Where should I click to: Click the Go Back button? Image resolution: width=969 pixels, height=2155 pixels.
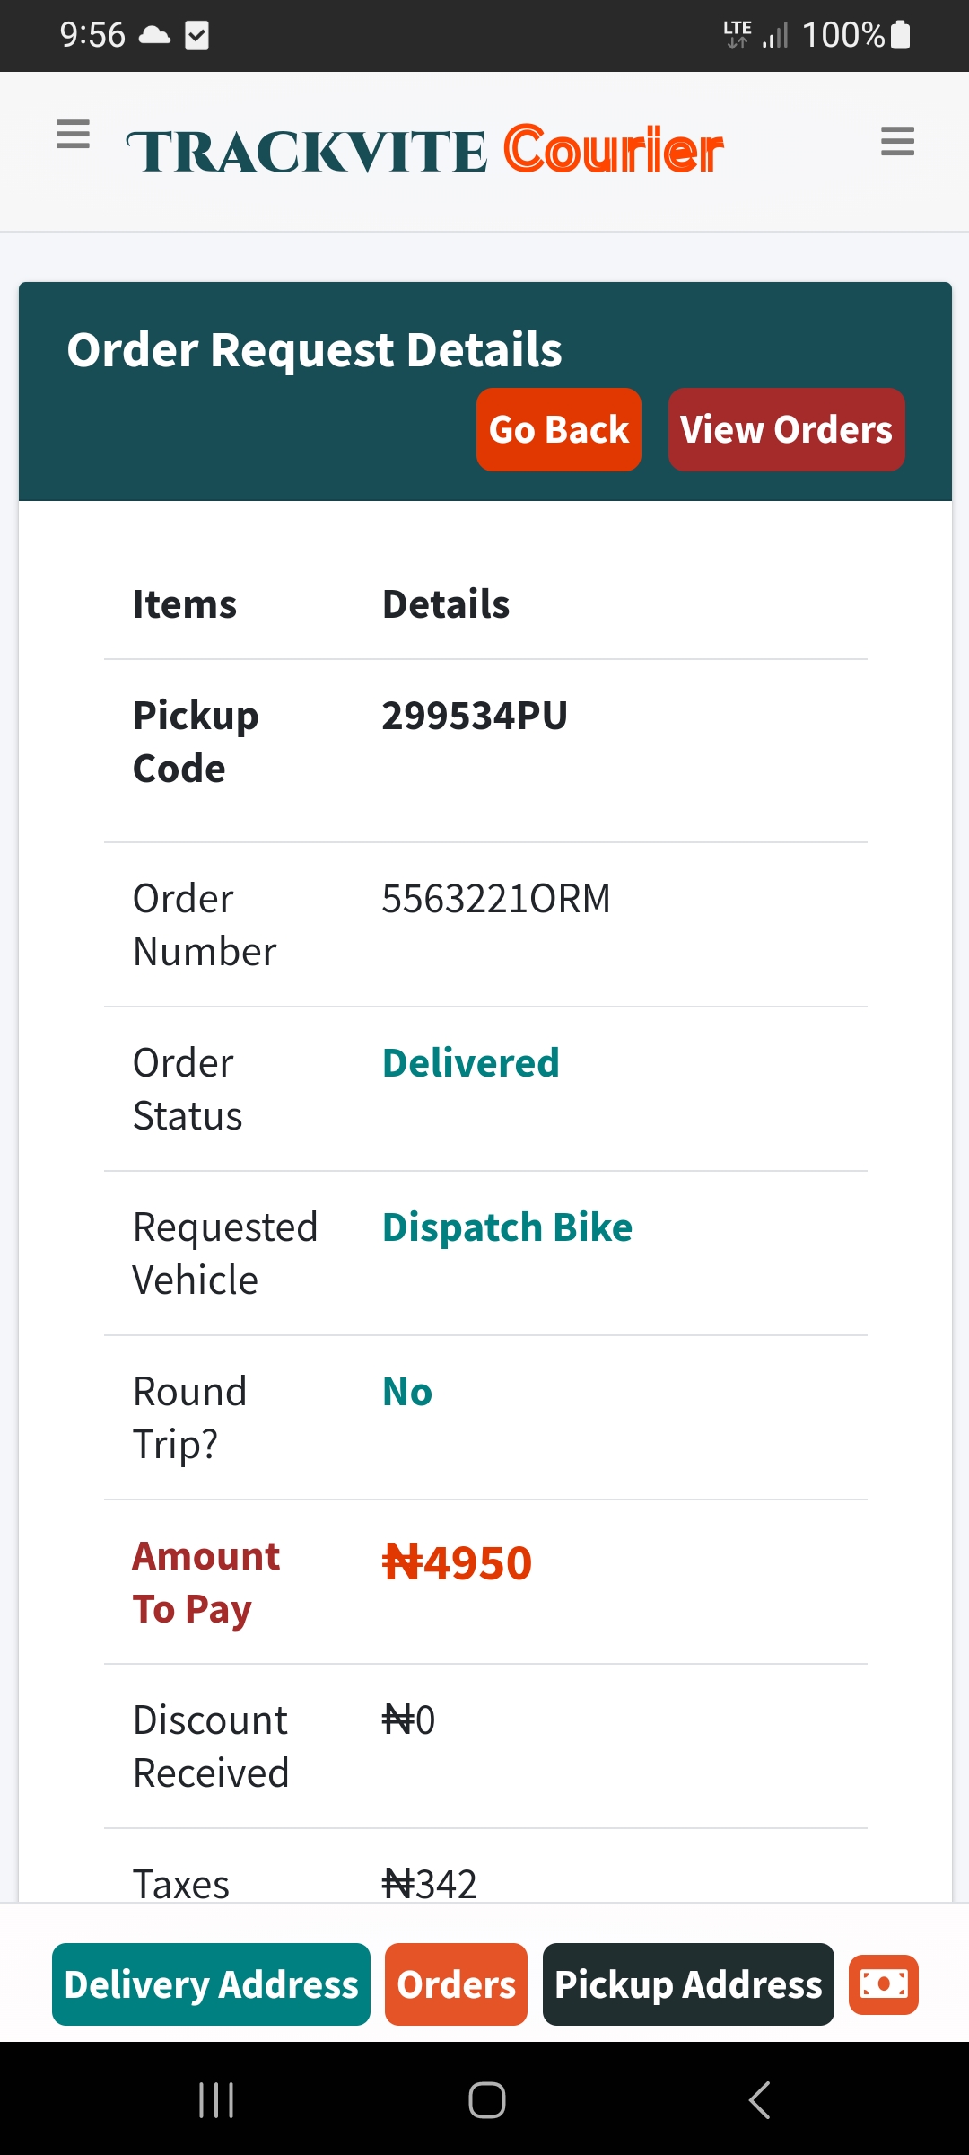coord(558,430)
